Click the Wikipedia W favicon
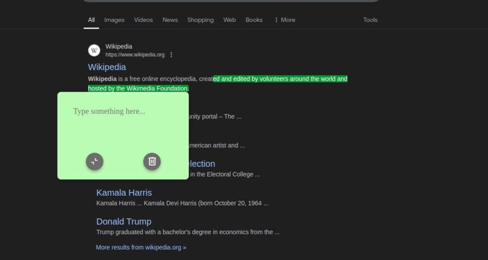 click(x=94, y=50)
